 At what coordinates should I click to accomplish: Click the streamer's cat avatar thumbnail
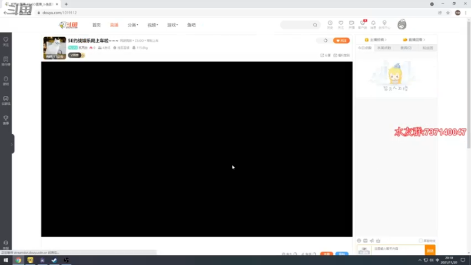55,48
